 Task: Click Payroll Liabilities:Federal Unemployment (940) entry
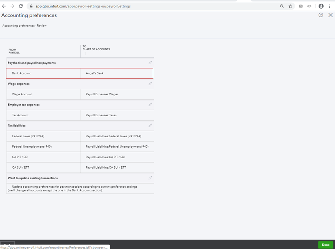click(x=117, y=147)
